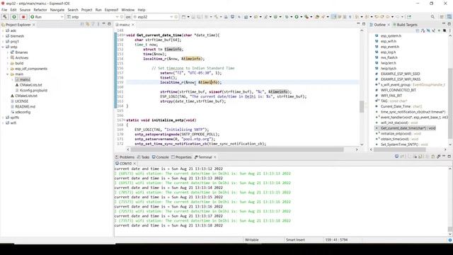Open the Edit menu
The width and height of the screenshot is (453, 255).
click(x=13, y=10)
